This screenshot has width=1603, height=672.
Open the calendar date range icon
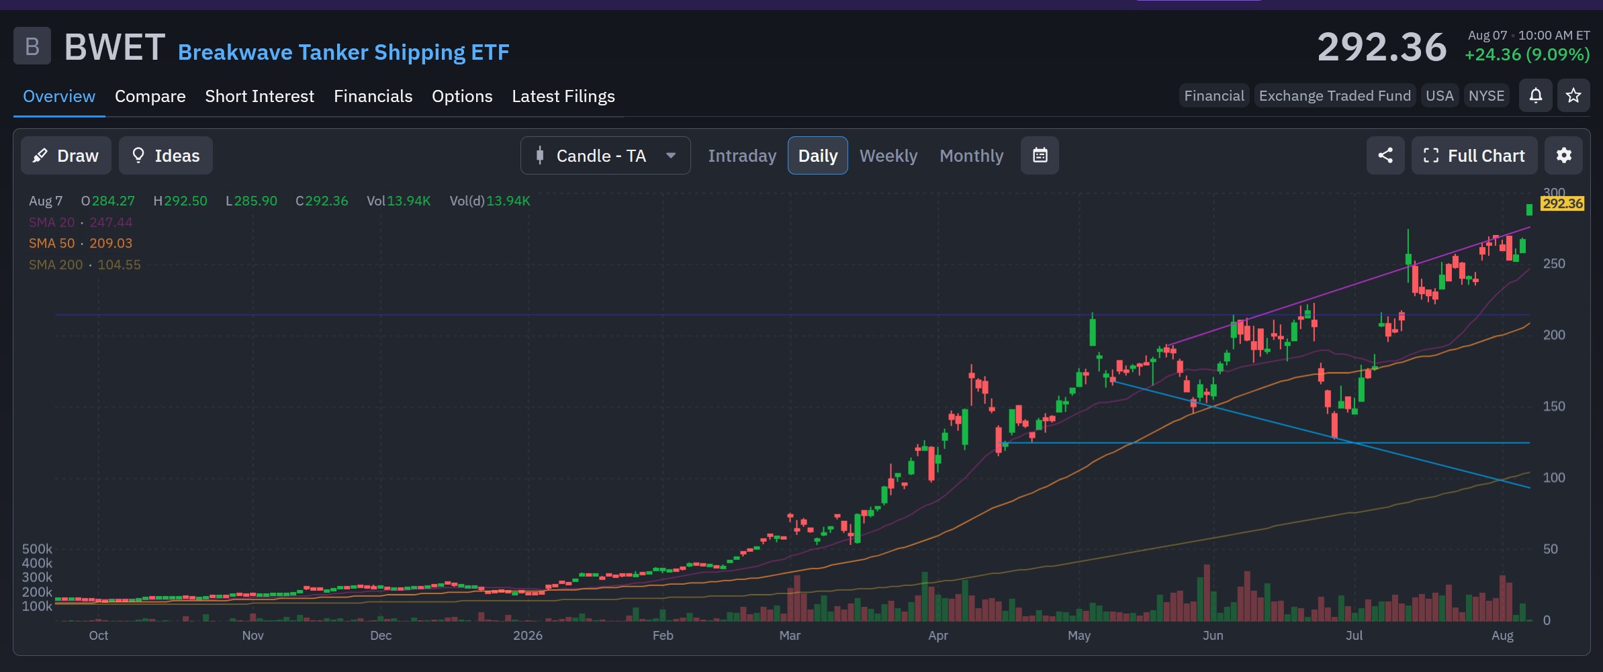1040,156
